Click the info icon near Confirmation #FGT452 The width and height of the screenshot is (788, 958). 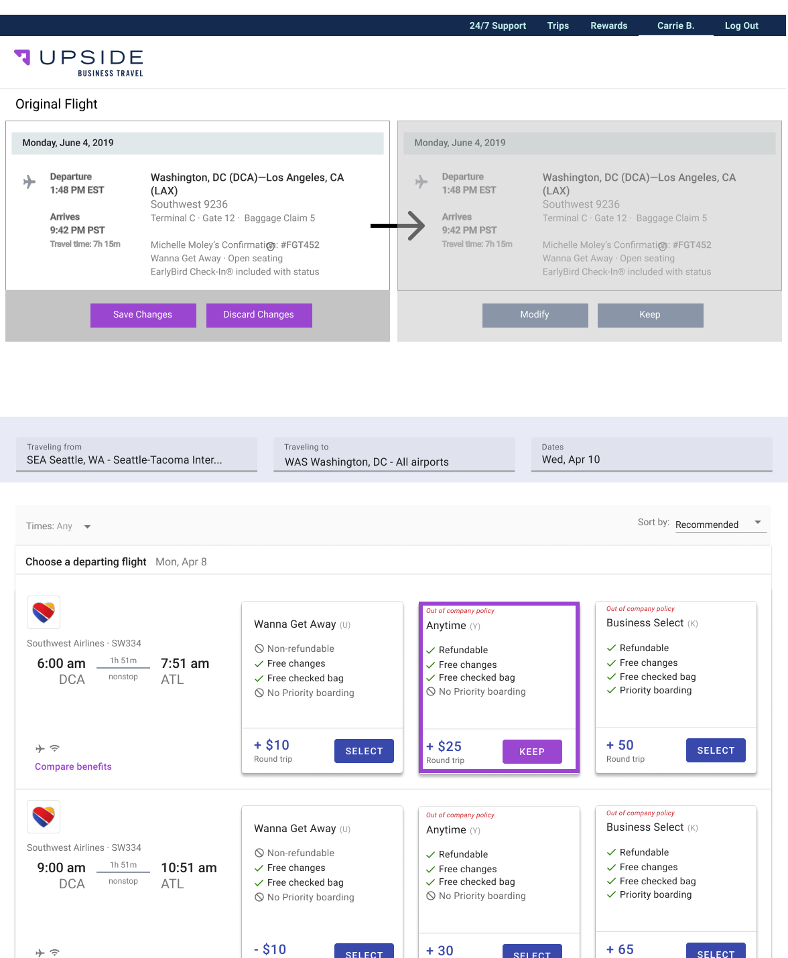[x=271, y=246]
